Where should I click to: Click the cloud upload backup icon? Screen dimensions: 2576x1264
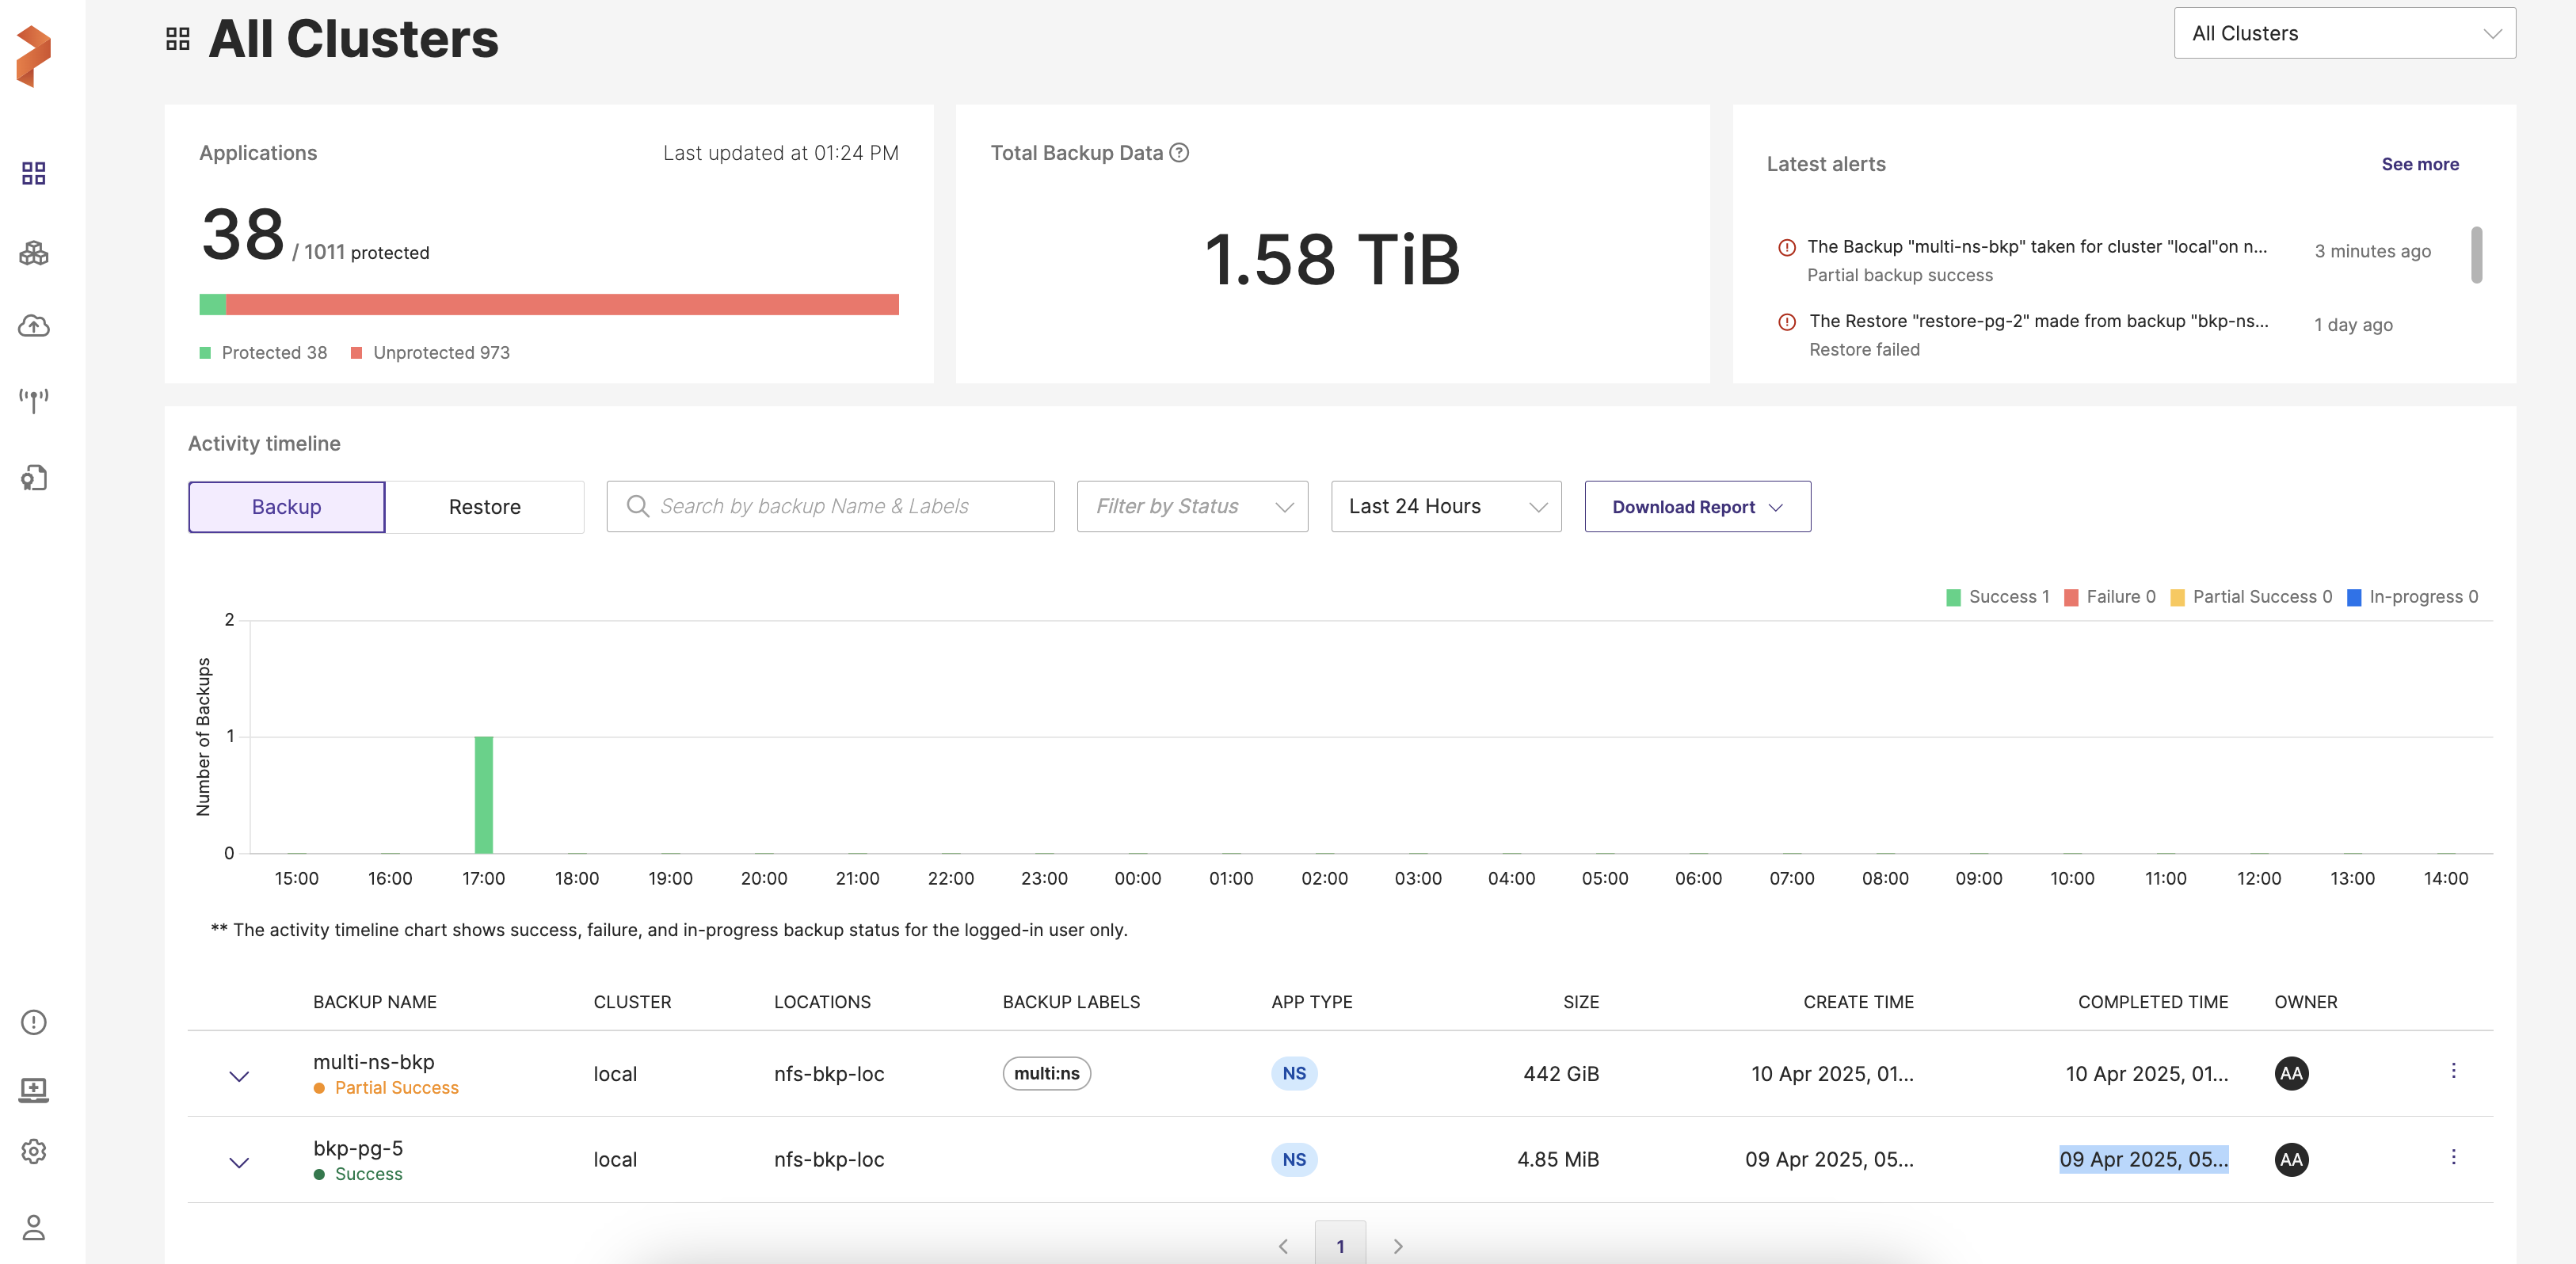tap(34, 326)
